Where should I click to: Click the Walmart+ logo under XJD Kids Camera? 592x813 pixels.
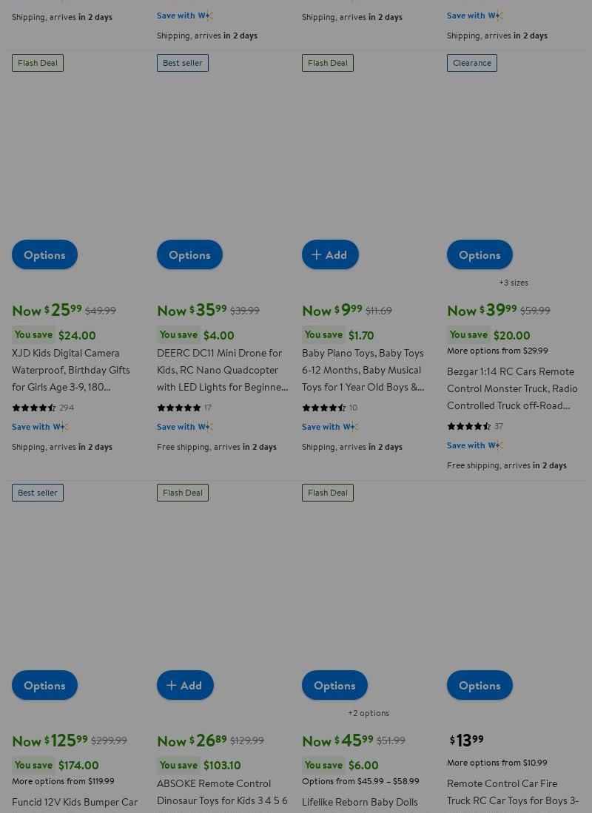[61, 427]
